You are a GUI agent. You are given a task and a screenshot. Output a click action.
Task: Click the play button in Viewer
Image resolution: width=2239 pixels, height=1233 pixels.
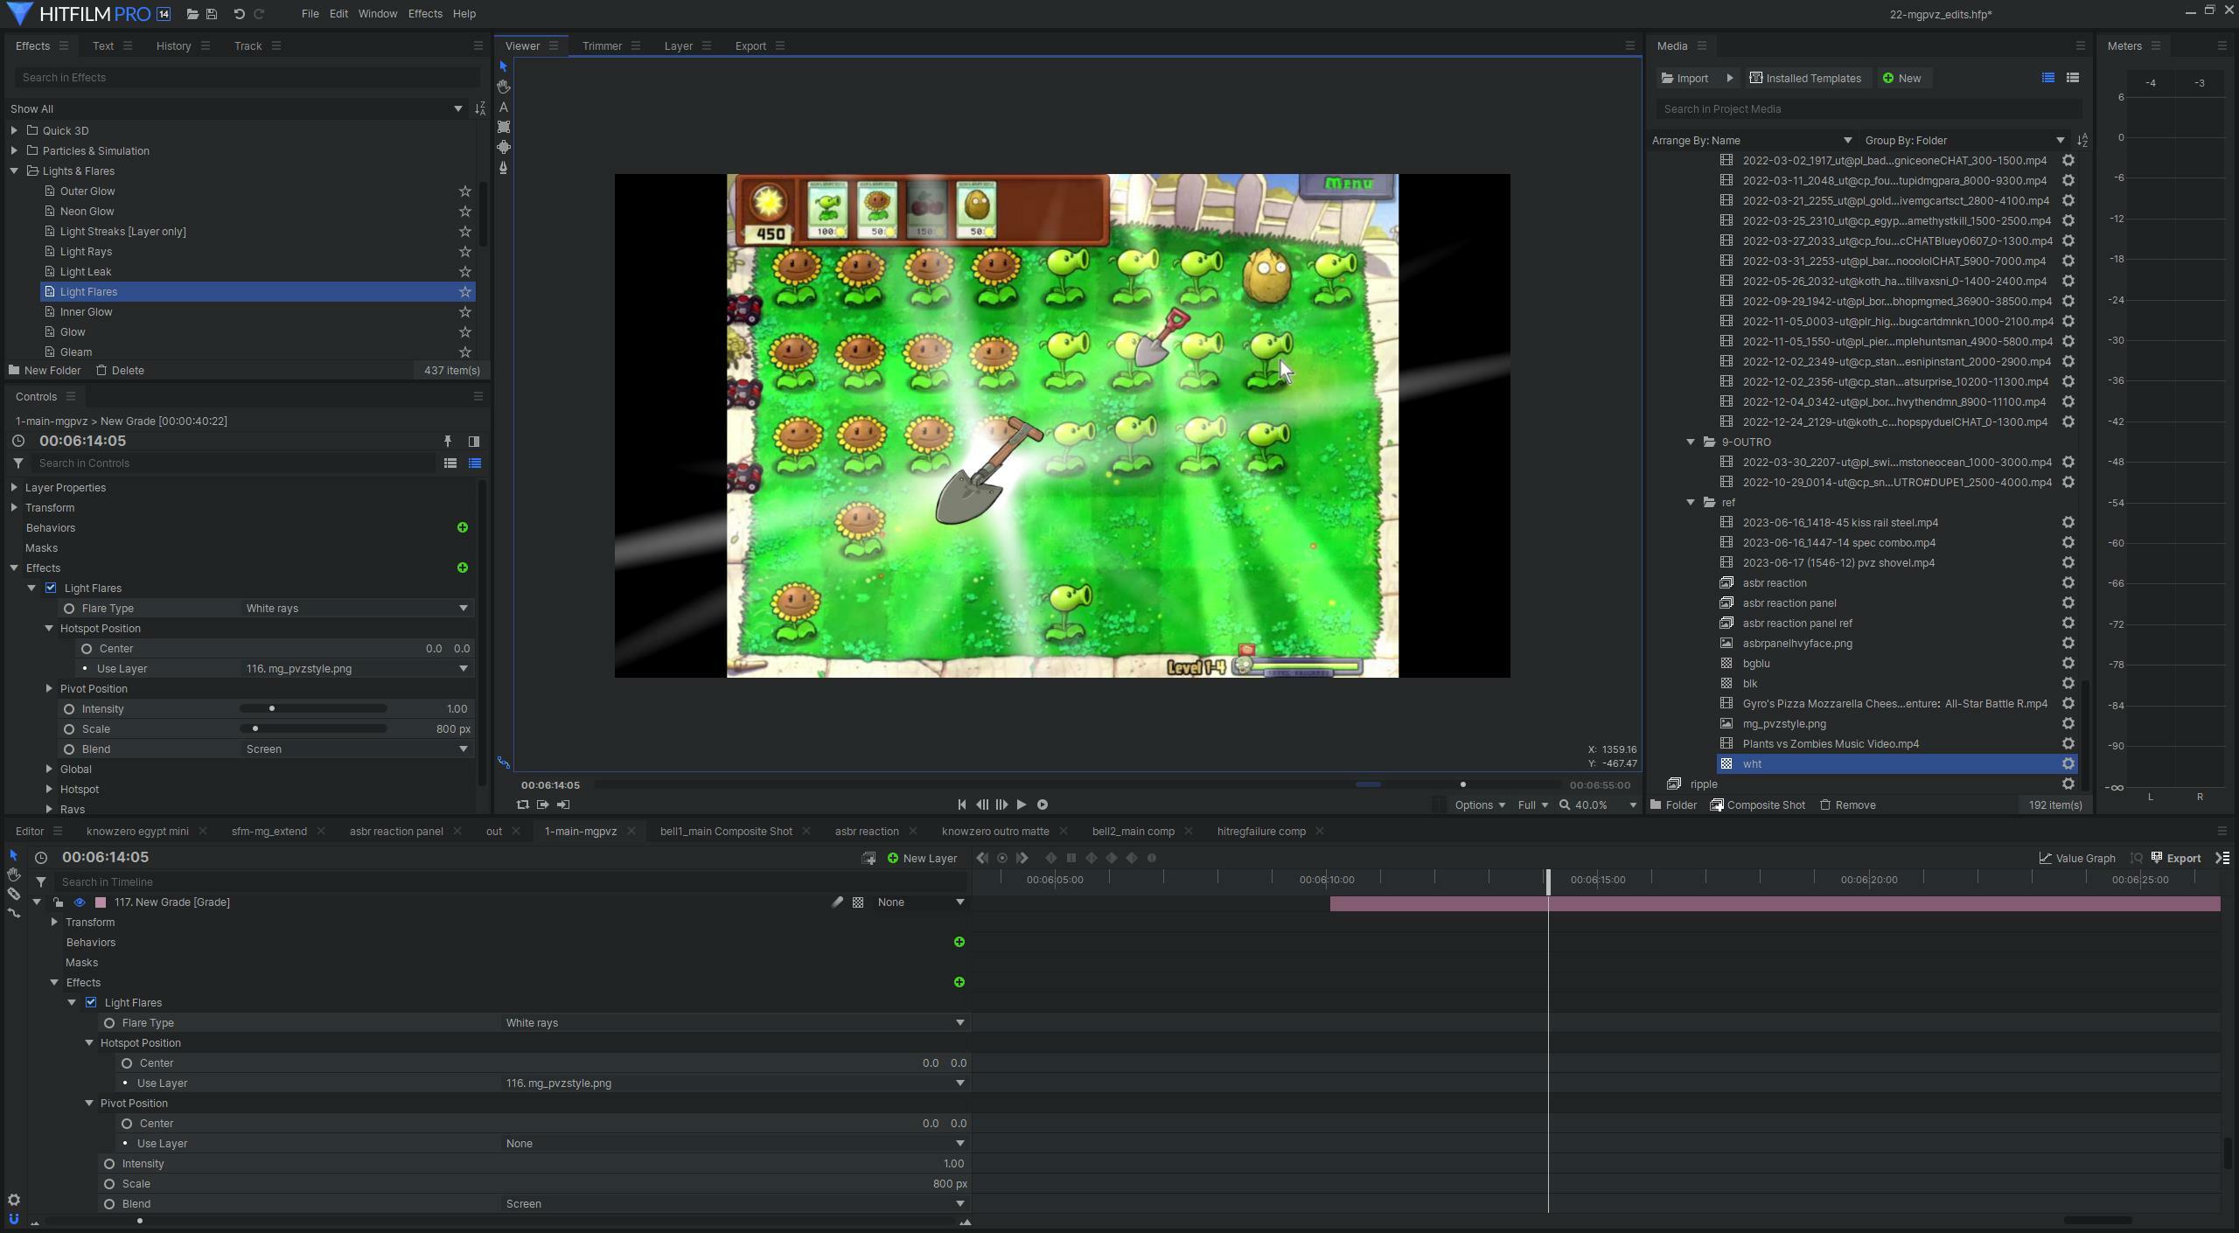[1022, 805]
